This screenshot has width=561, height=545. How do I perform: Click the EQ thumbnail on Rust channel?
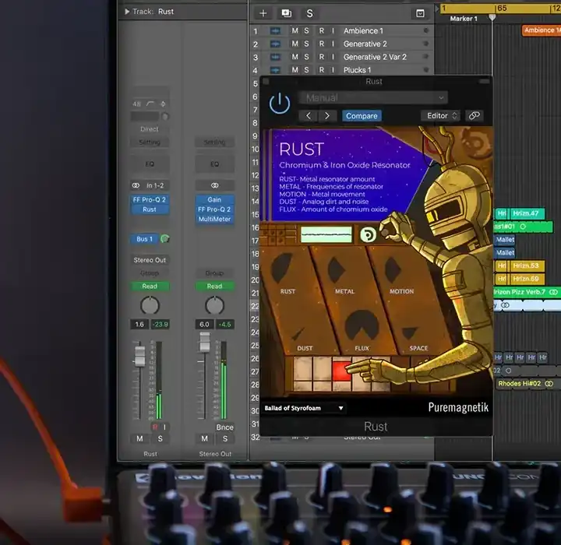(150, 164)
